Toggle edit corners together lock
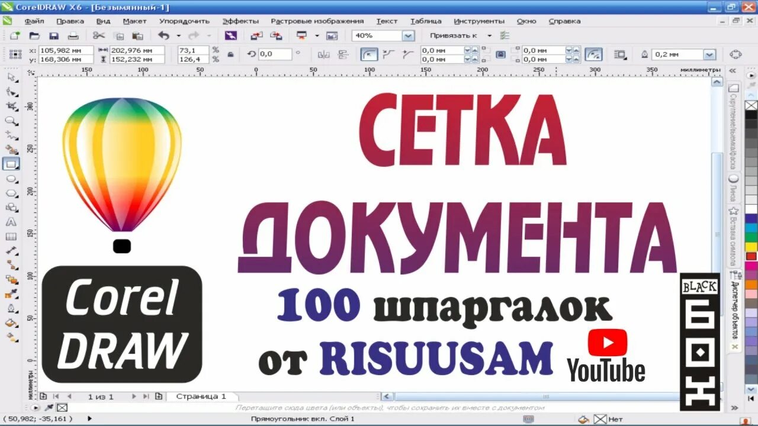The height and width of the screenshot is (426, 758). click(500, 54)
